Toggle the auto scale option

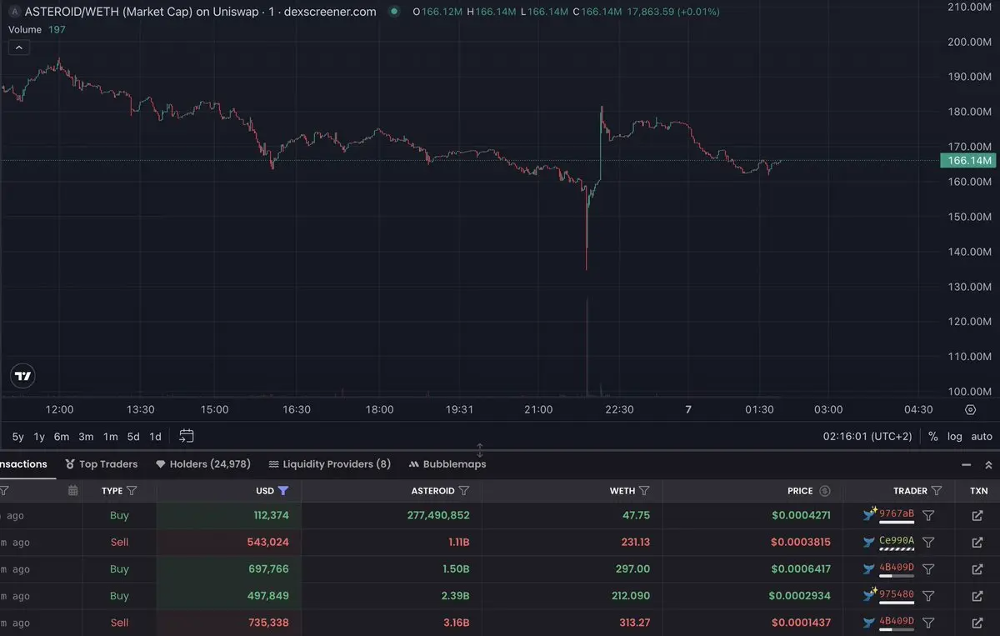pyautogui.click(x=982, y=437)
